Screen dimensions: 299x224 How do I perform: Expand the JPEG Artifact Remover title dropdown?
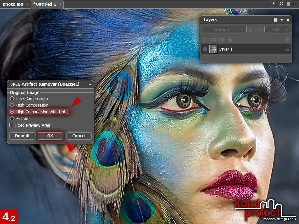click(x=90, y=85)
